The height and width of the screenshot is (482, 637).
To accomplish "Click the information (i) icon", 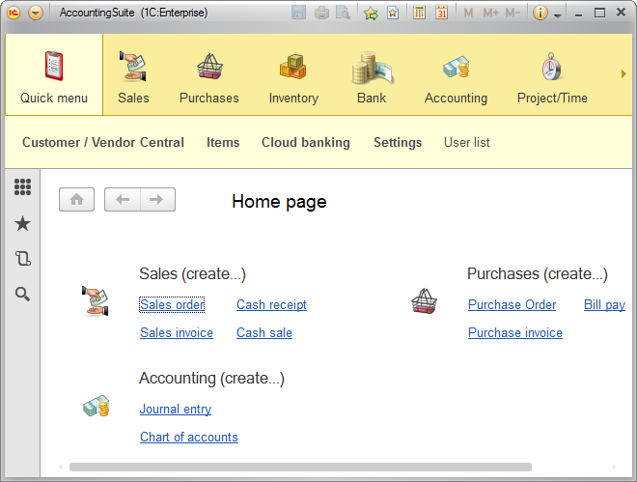I will [540, 13].
